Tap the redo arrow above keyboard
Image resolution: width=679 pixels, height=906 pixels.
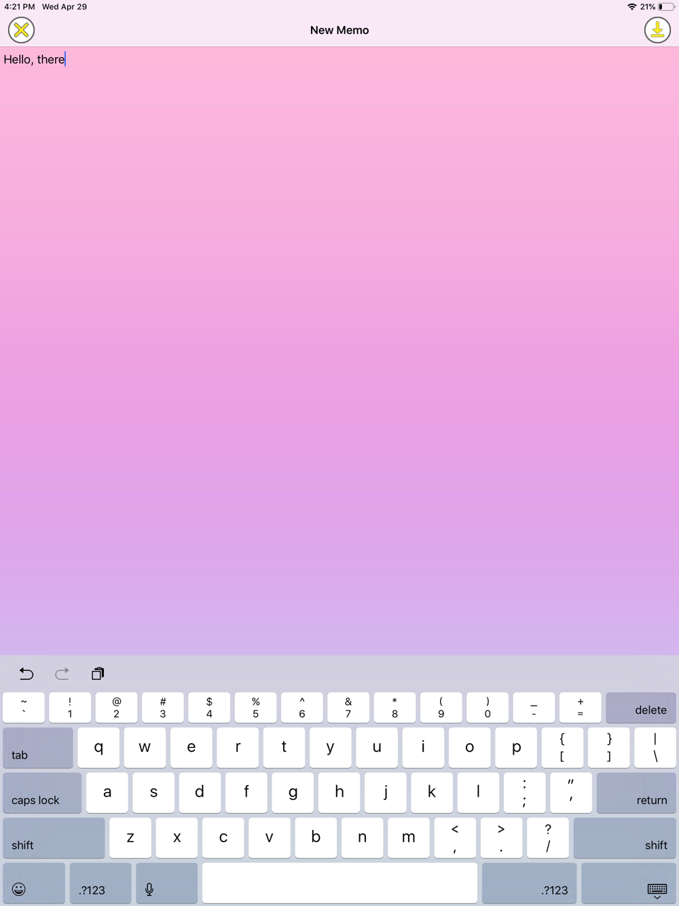(x=62, y=674)
